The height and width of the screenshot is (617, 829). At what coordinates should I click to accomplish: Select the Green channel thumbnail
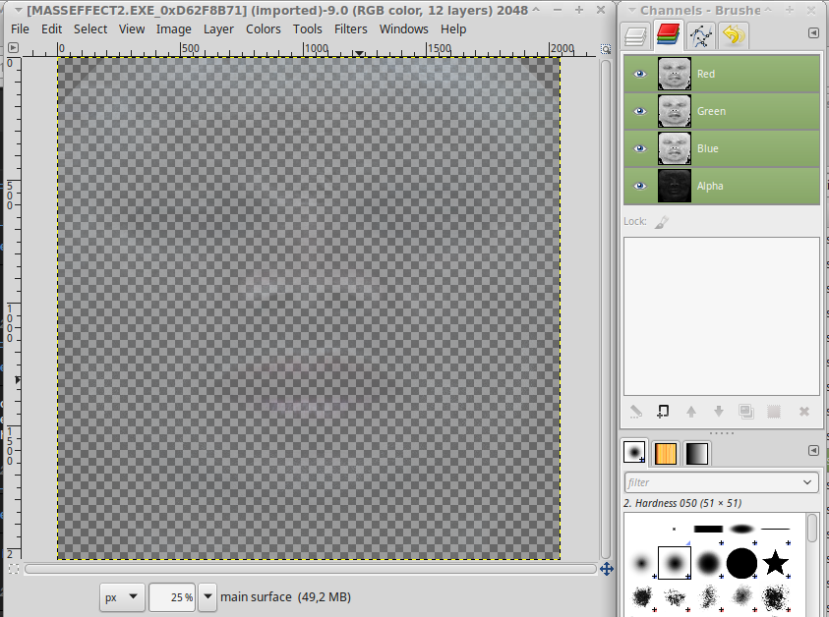(674, 111)
